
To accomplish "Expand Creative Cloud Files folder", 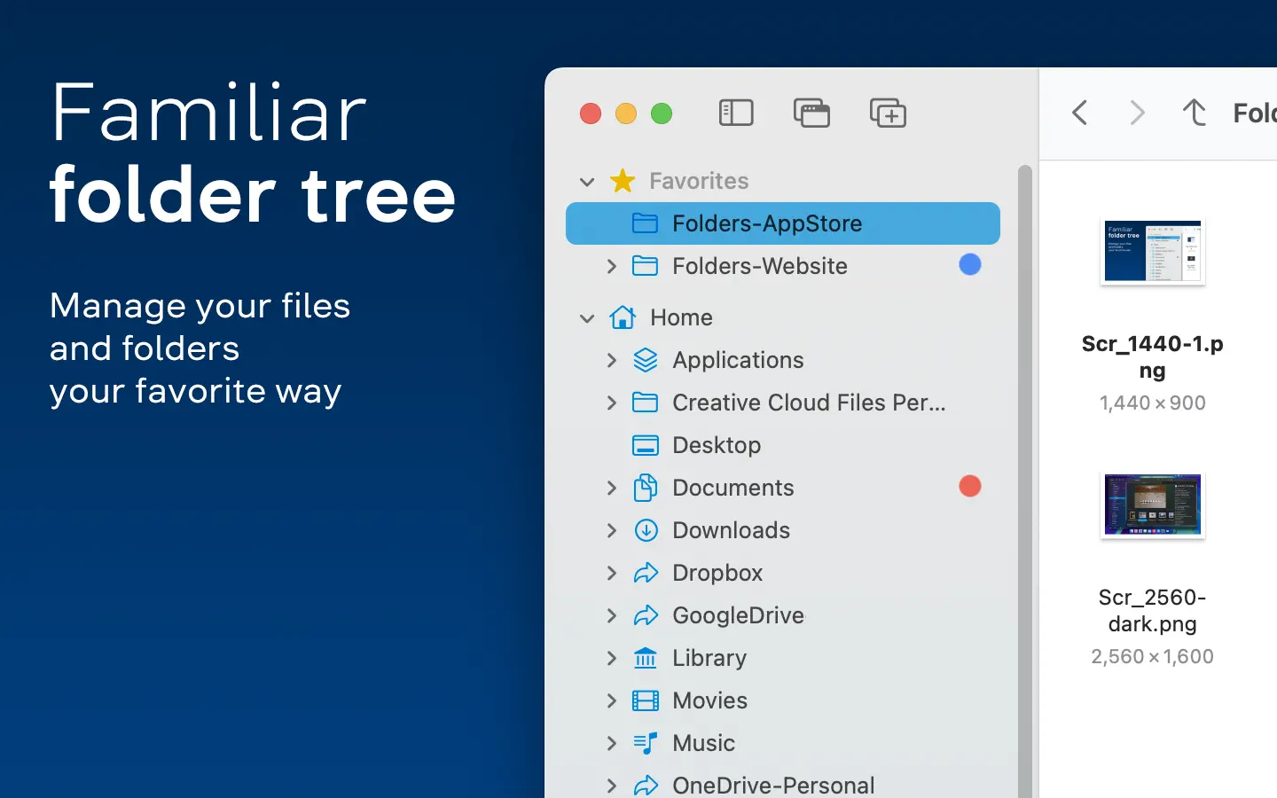I will pyautogui.click(x=611, y=403).
